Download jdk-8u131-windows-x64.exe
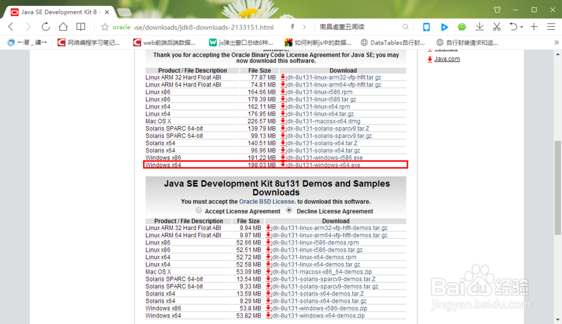The image size is (562, 324). [323, 165]
